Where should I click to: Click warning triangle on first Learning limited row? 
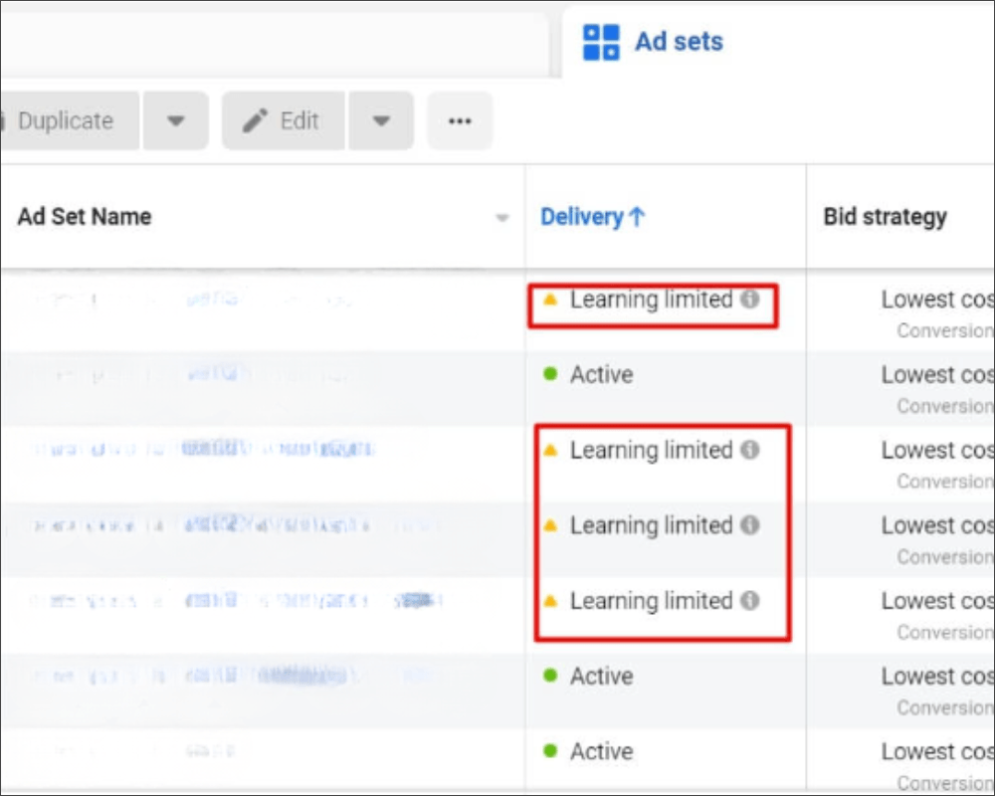click(x=551, y=298)
